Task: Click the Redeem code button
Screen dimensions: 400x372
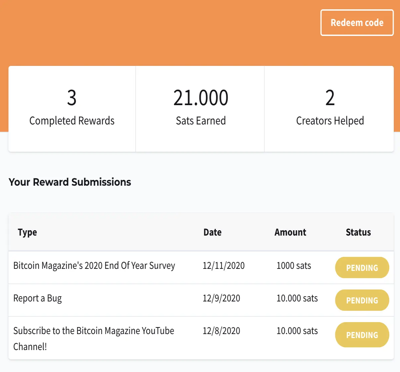Action: (357, 23)
